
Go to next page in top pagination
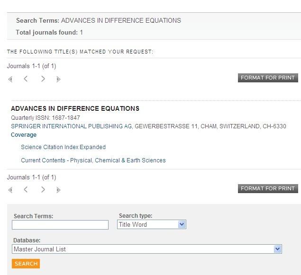click(x=43, y=79)
